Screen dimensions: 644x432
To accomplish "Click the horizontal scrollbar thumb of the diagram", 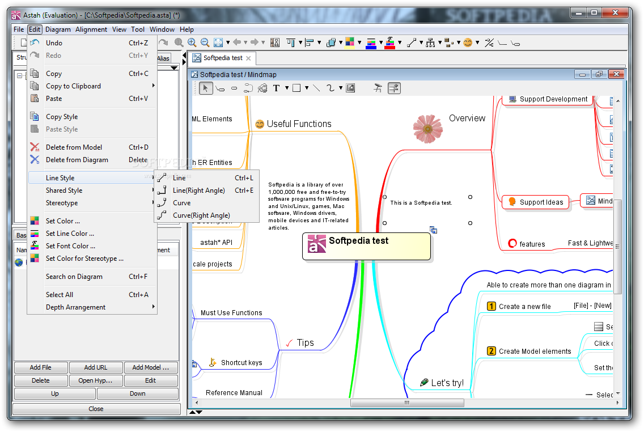I will [407, 403].
